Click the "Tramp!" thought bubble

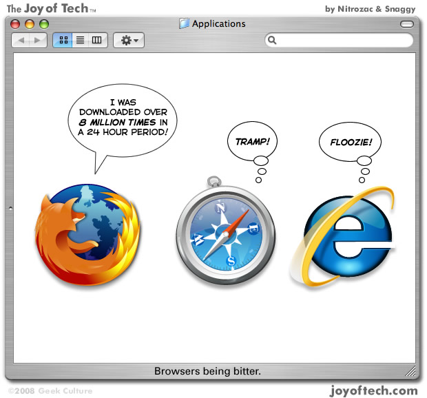[252, 140]
